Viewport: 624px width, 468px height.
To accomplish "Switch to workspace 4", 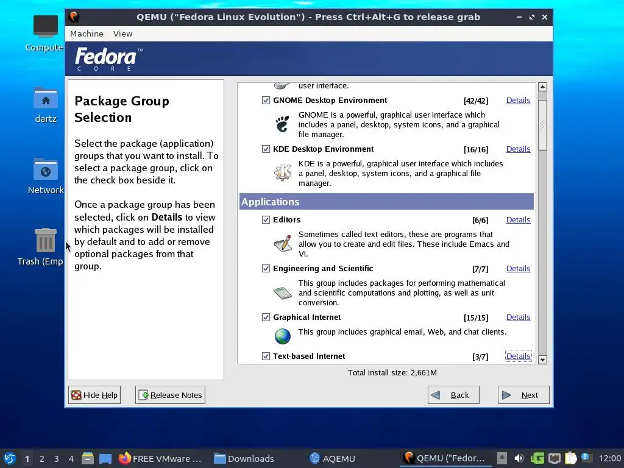I will pos(71,458).
